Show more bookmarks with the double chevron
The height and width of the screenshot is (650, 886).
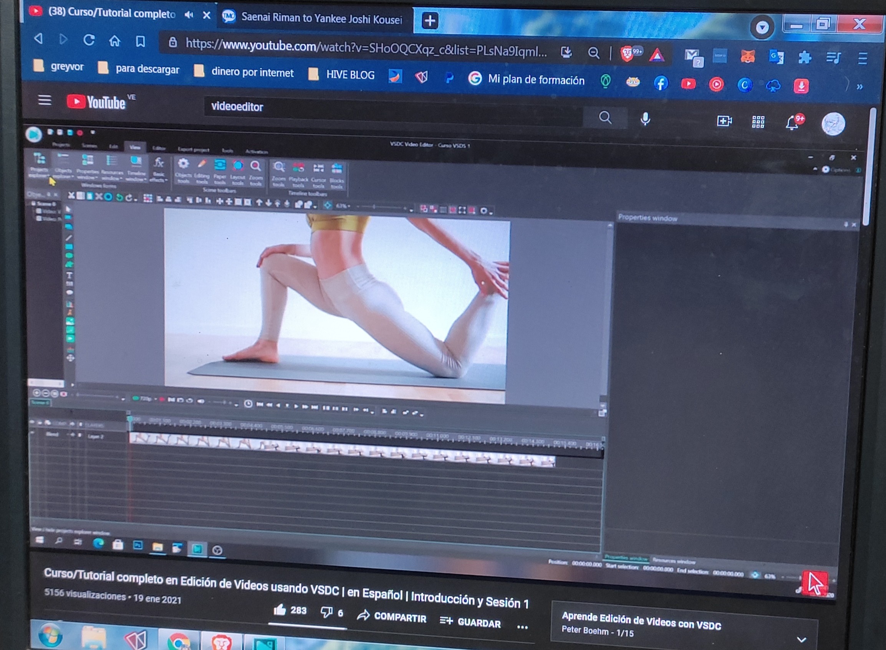860,87
